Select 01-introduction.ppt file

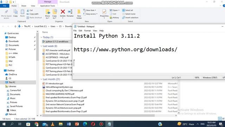(x=54, y=84)
